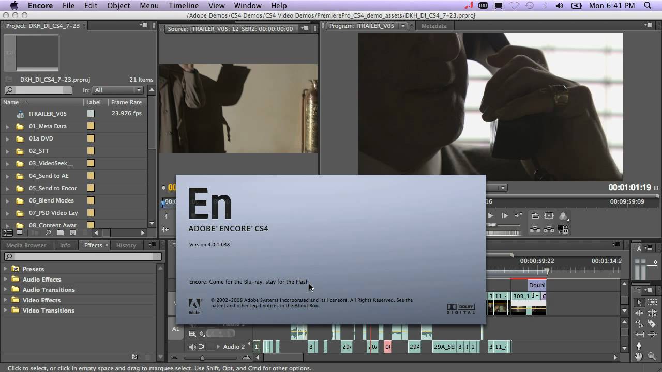
Task: Select the !TRAILER_V05 sequence item
Action: [48, 114]
